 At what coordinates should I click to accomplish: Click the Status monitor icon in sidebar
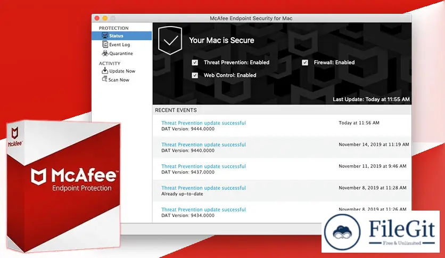pos(105,36)
